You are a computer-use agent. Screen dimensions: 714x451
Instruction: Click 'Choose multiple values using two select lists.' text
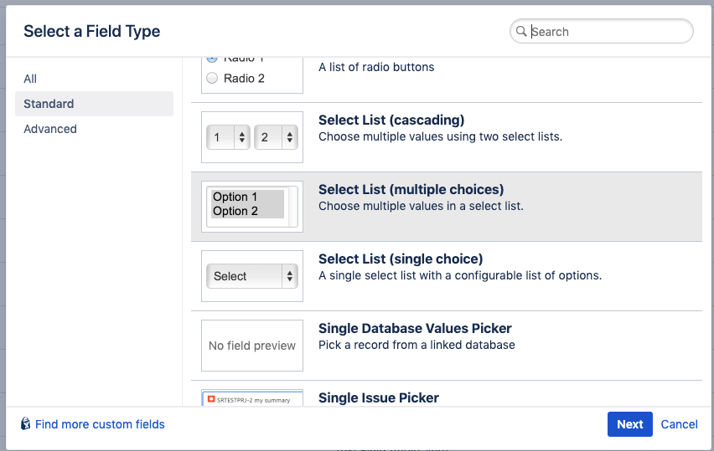(x=440, y=136)
